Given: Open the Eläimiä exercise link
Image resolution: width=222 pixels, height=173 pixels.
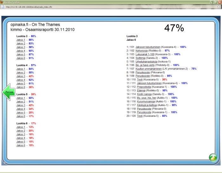Looking at the screenshot, I should click(x=141, y=91).
